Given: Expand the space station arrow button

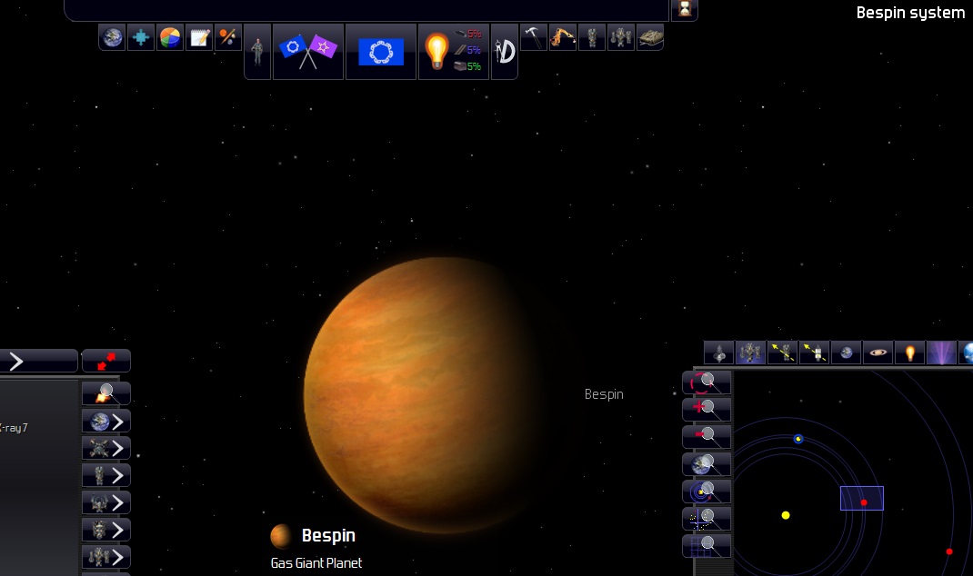Looking at the screenshot, I should coord(106,448).
